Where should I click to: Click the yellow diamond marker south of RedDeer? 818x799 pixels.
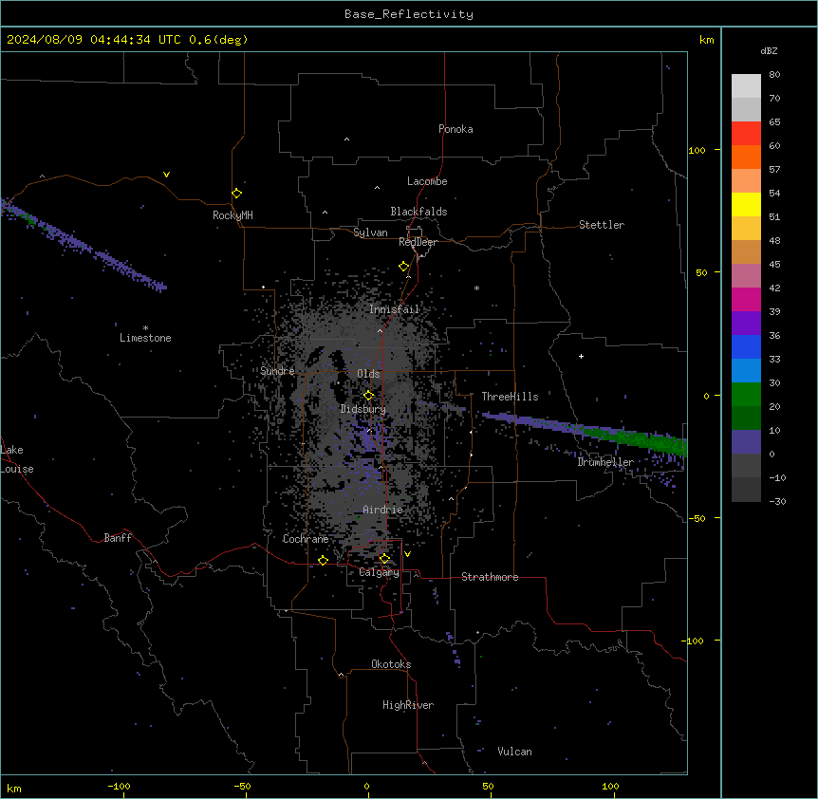(404, 267)
